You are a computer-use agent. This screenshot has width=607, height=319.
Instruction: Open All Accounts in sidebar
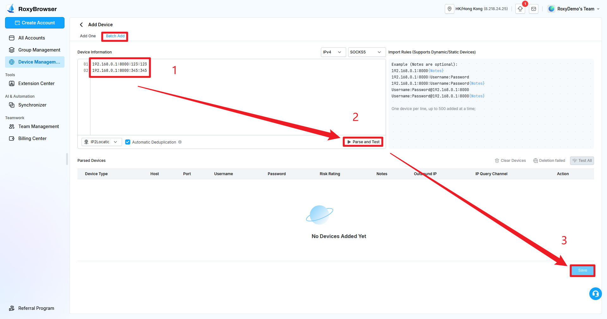tap(35, 38)
